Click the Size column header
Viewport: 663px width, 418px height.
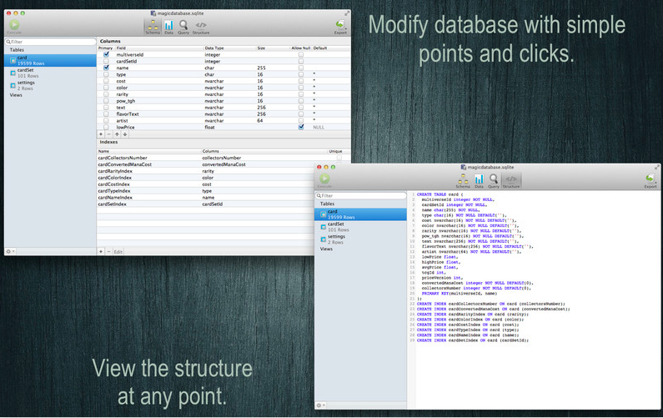click(261, 48)
